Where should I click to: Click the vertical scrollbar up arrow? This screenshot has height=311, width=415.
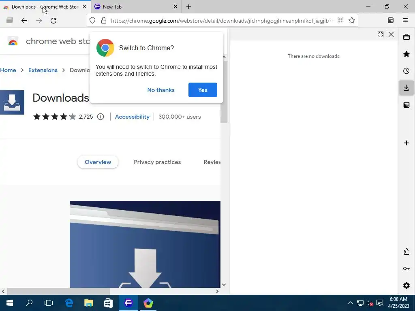click(224, 57)
